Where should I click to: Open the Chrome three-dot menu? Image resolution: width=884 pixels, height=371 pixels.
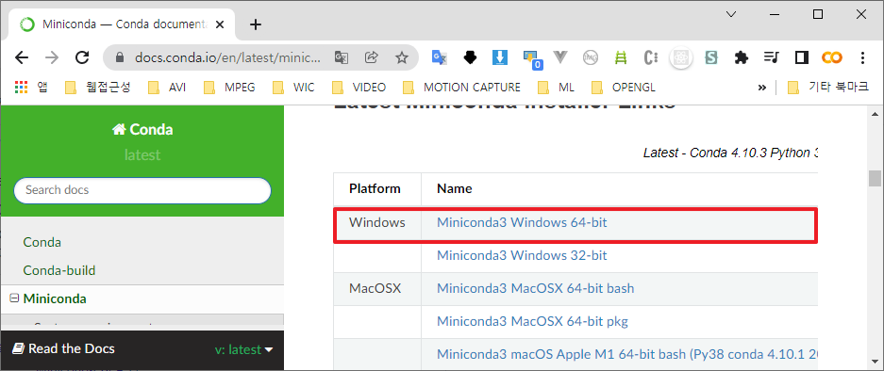point(862,57)
